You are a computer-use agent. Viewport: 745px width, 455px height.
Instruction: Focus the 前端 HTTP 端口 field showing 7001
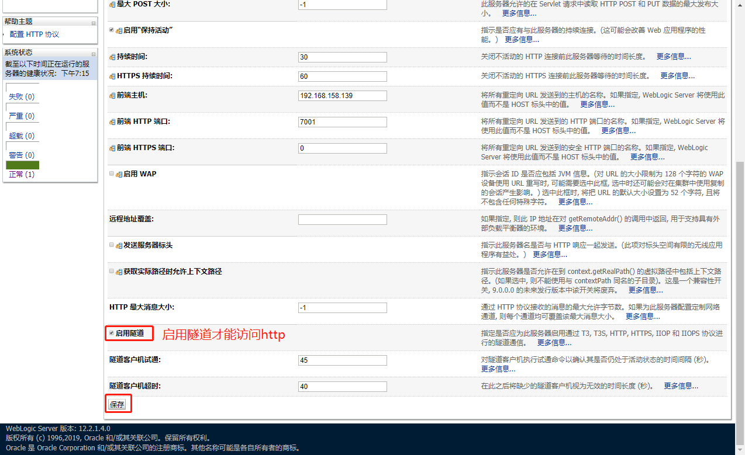pos(343,122)
